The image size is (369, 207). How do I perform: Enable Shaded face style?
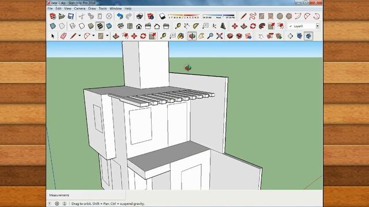click(91, 26)
